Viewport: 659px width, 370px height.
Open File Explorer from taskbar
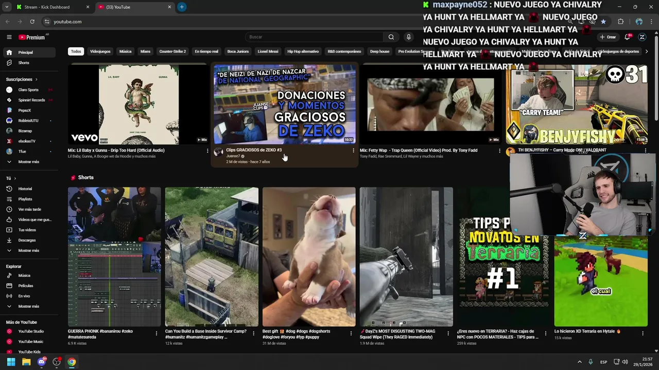point(26,362)
